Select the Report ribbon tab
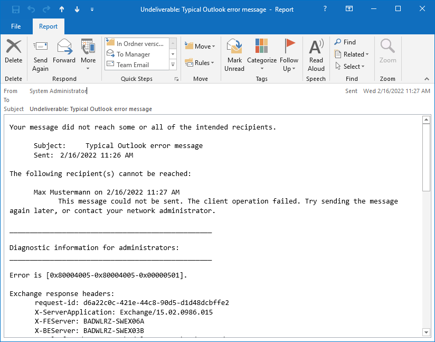This screenshot has height=342, width=435. (48, 26)
